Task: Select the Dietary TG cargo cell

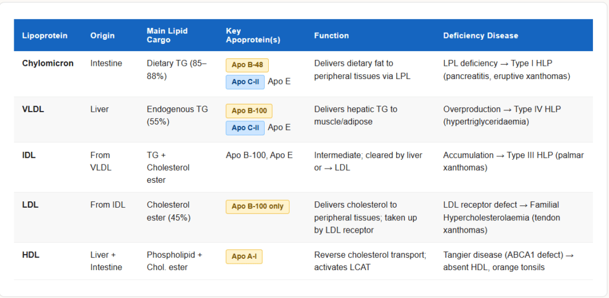Action: click(x=177, y=69)
